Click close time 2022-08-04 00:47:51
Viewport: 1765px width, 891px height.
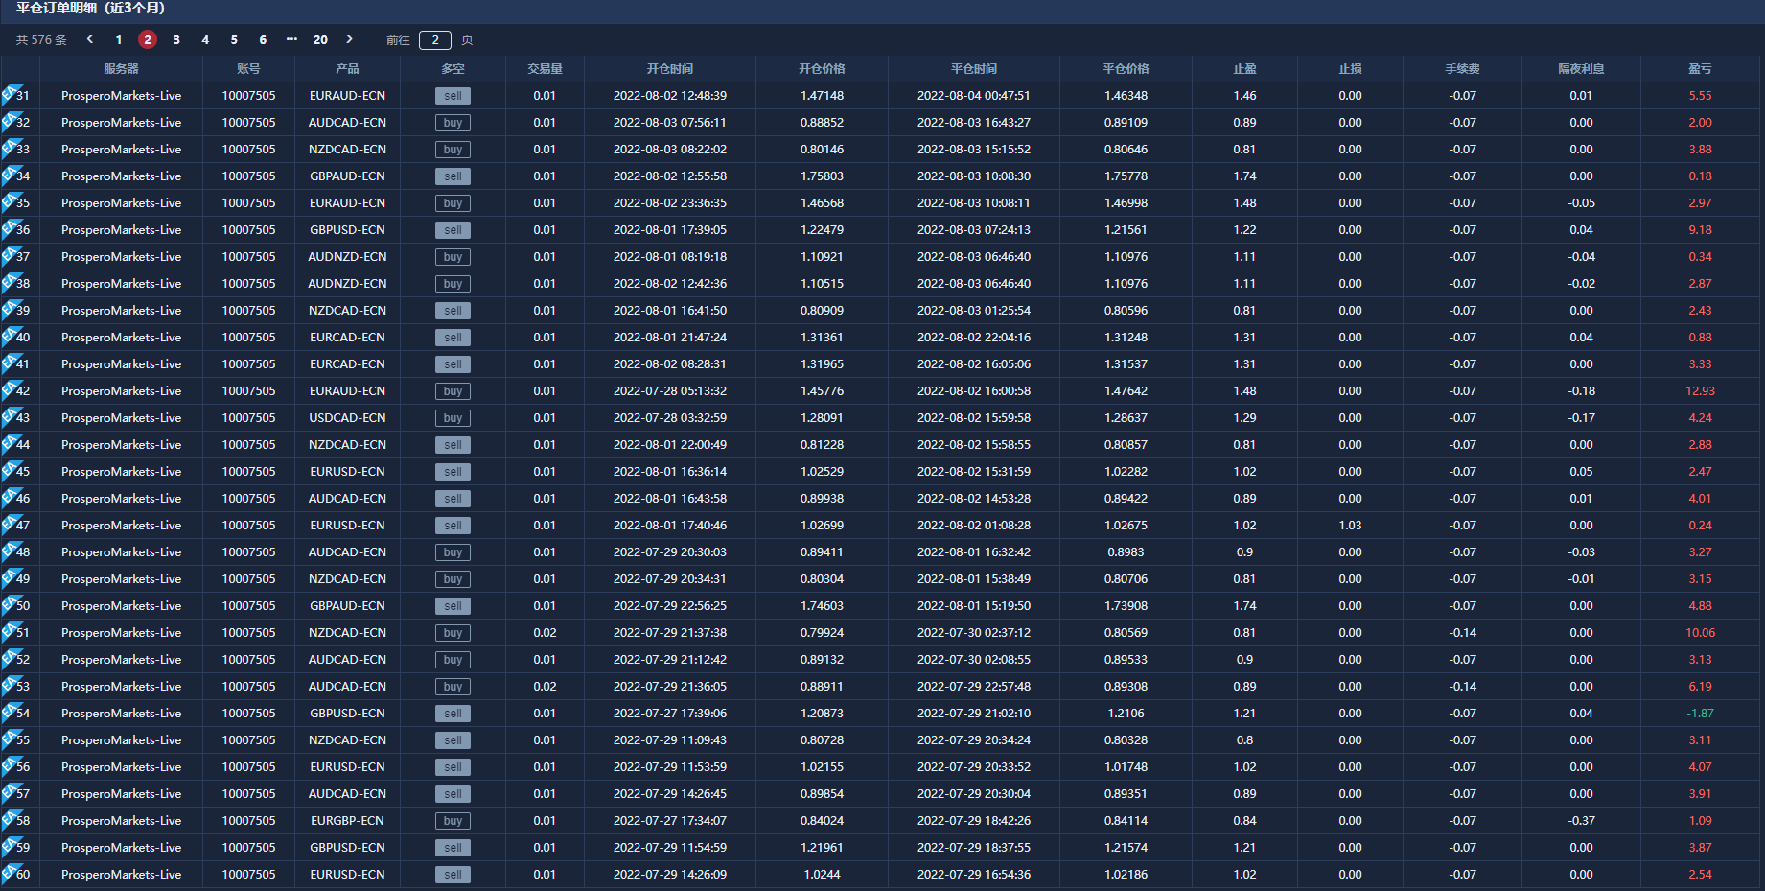point(974,96)
